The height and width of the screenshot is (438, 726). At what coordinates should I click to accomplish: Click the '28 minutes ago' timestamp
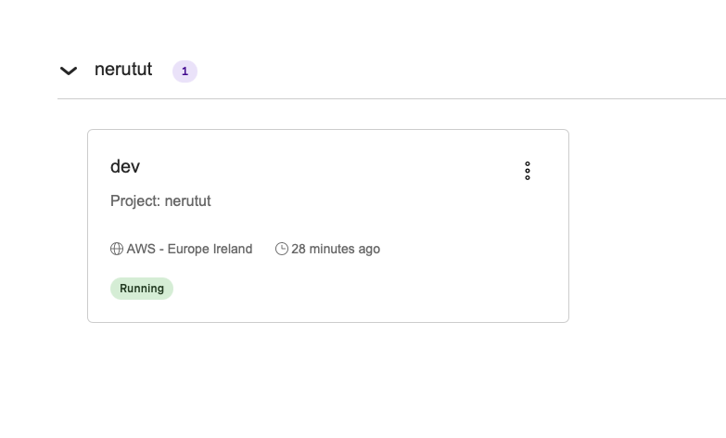[336, 249]
